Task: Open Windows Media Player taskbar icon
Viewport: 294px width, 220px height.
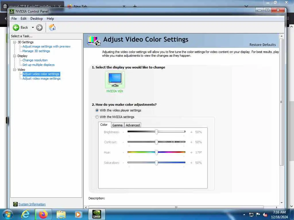Action: pyautogui.click(x=78, y=214)
